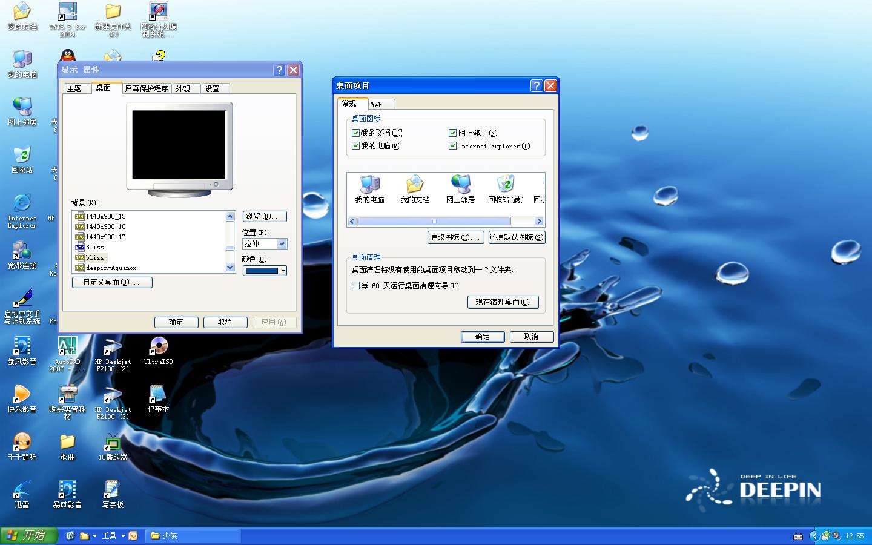
Task: Open 宽带连接 desktop icon
Action: 22,255
